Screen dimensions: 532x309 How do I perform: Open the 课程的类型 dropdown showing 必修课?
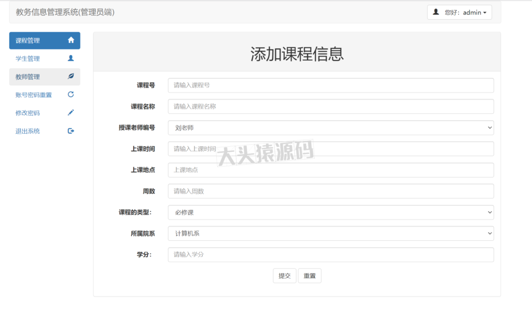(331, 213)
